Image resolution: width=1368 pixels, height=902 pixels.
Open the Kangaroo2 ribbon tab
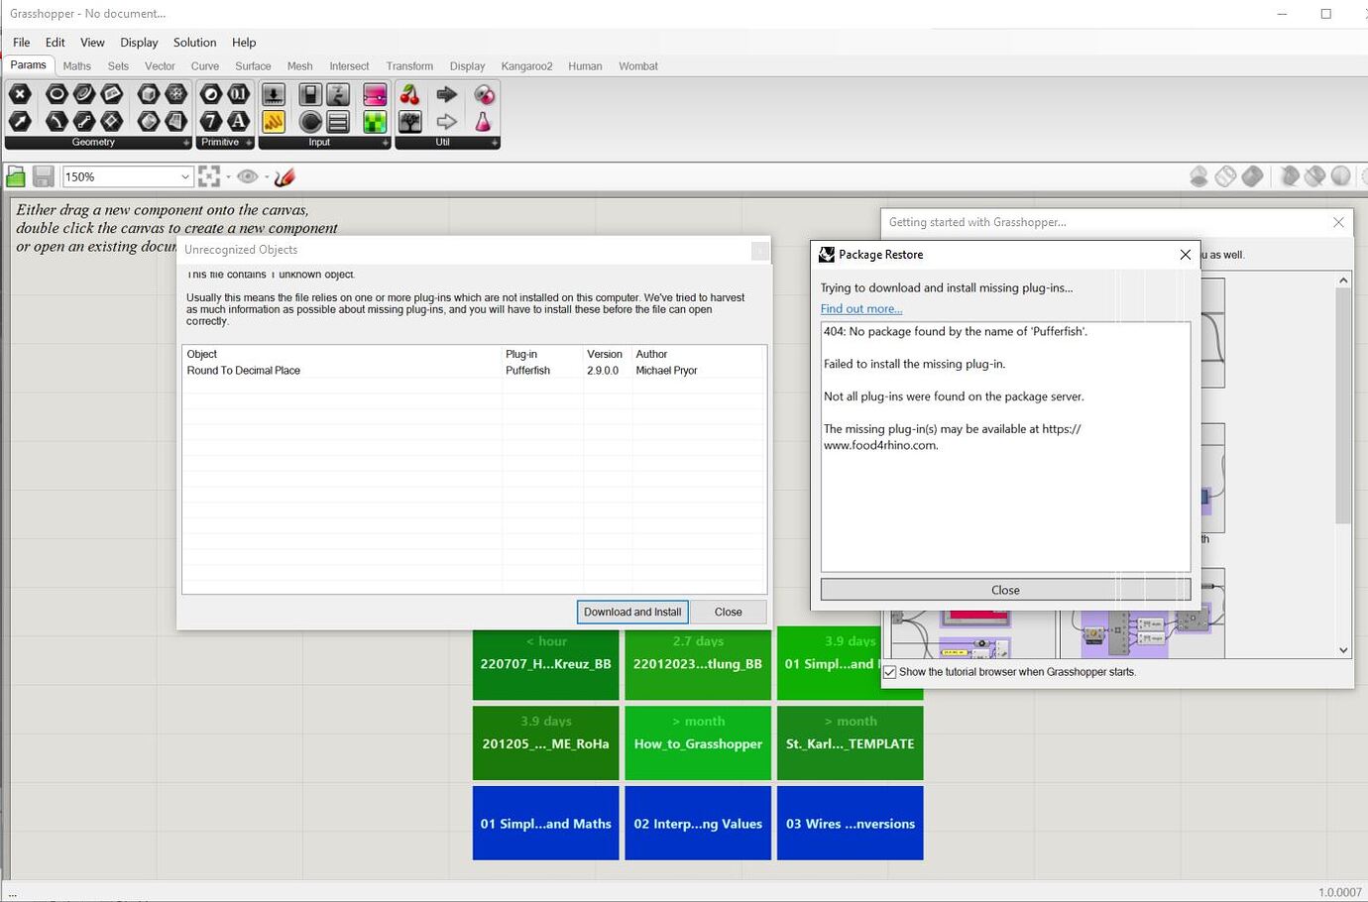[x=525, y=65]
